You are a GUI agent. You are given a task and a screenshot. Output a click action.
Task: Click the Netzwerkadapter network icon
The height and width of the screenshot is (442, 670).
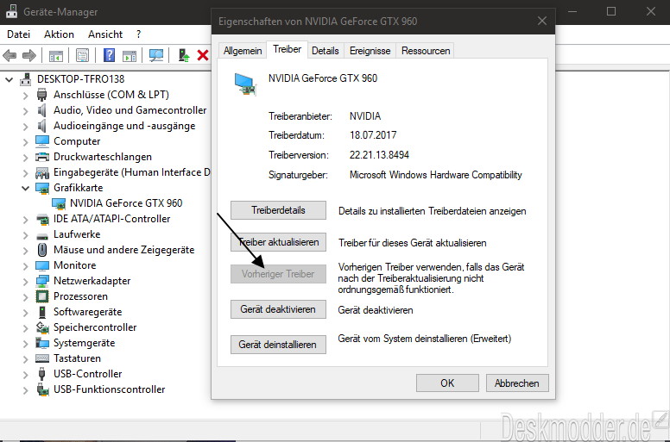point(42,281)
